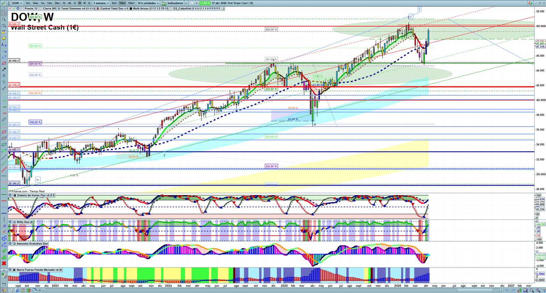Click the Control Total Doc v.6 color swatch
This screenshot has height=293, width=546.
[x=99, y=9]
